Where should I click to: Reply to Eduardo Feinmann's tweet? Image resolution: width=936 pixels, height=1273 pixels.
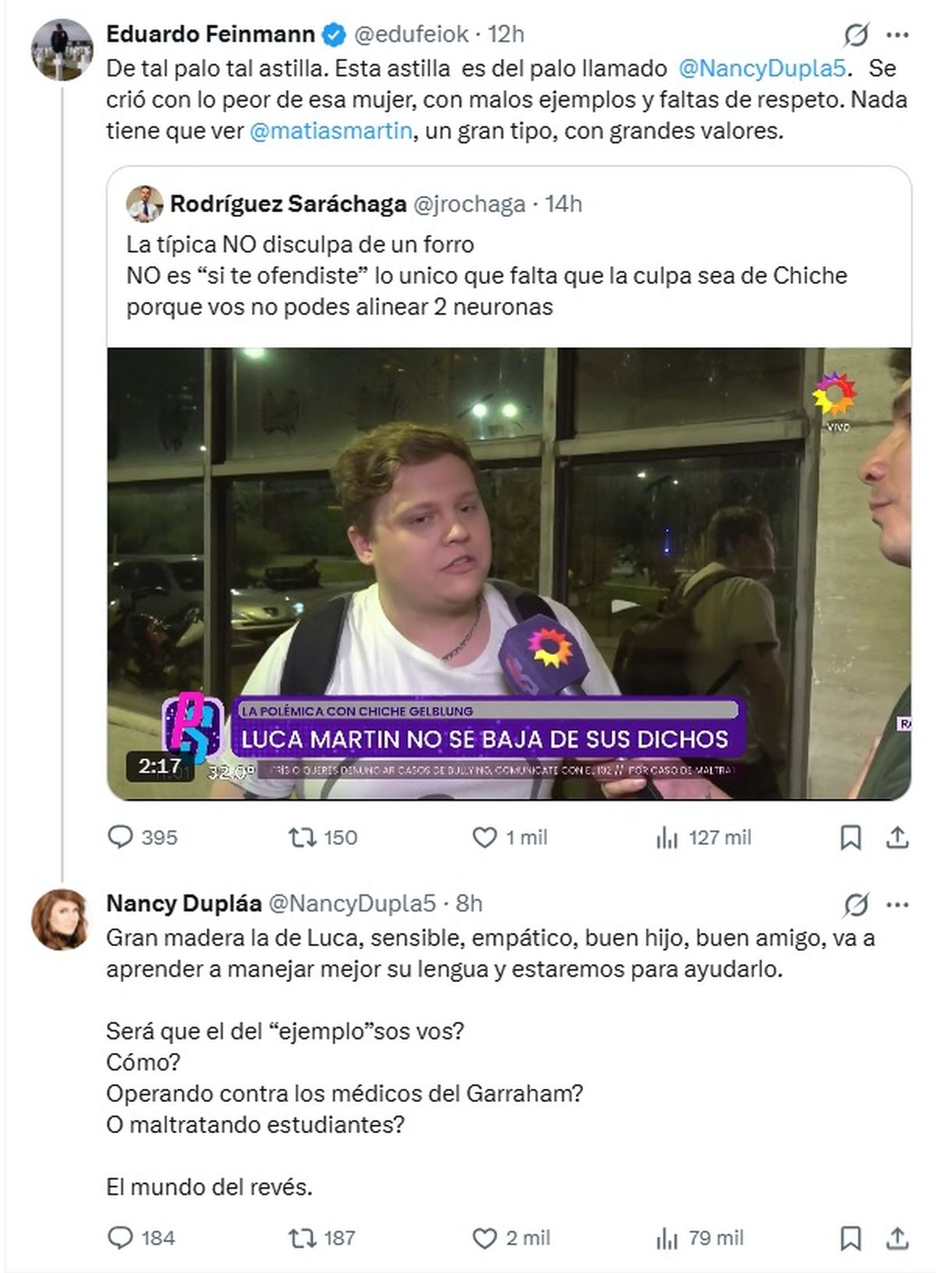click(x=120, y=837)
